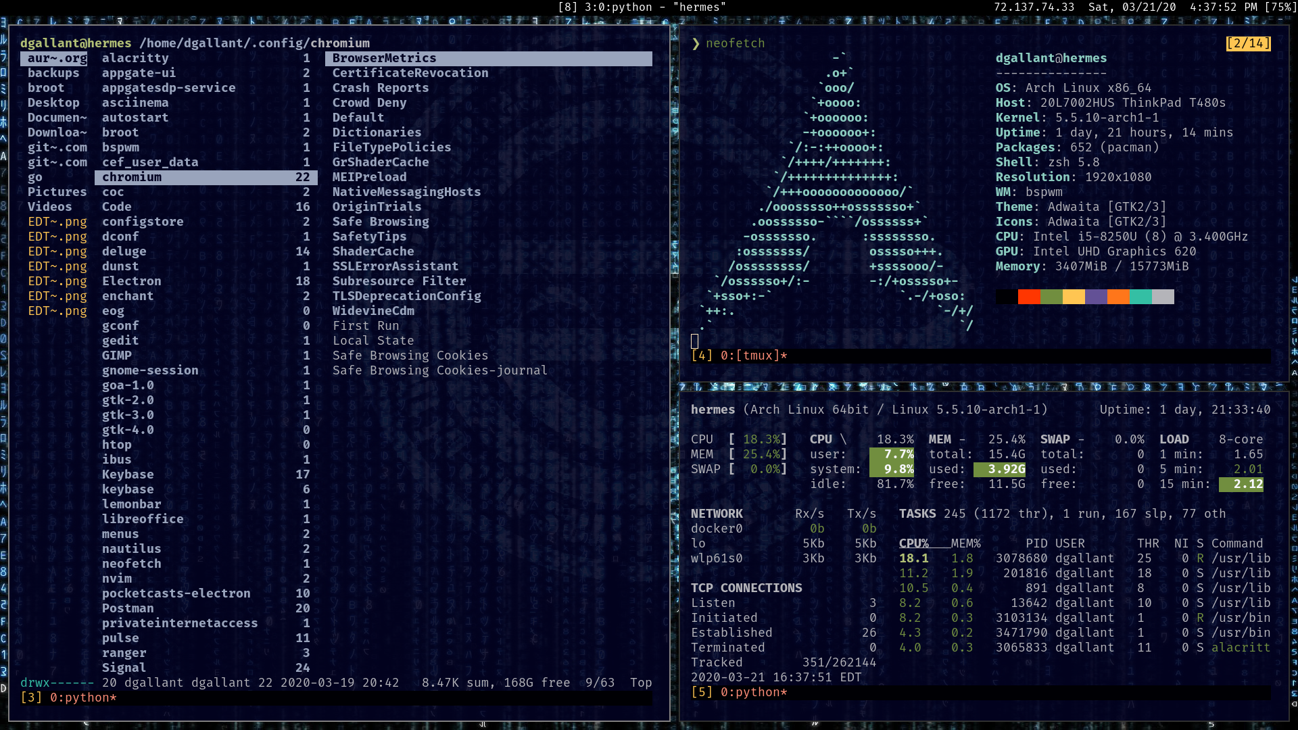Click 'wlp61s0' network interface row

coord(784,559)
